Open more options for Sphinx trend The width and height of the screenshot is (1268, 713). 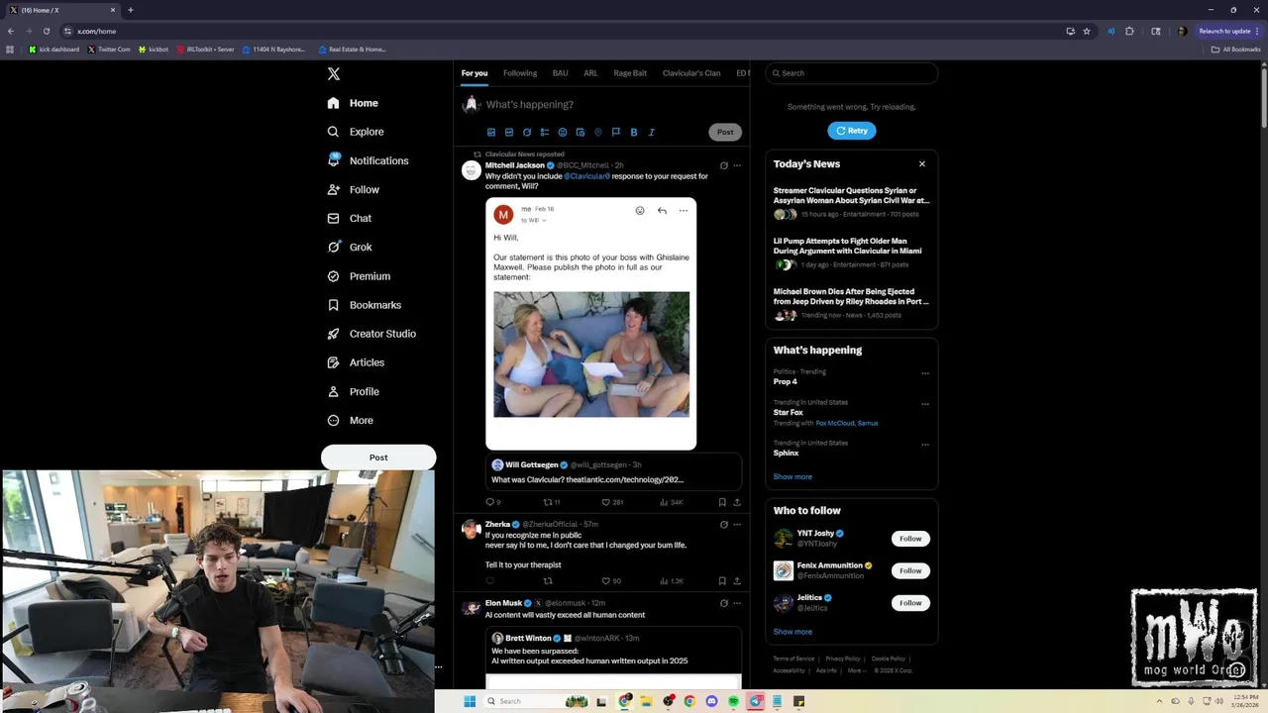click(925, 445)
